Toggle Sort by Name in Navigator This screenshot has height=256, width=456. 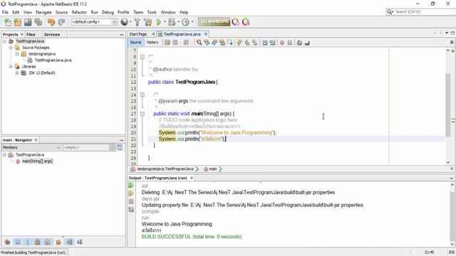[70, 242]
